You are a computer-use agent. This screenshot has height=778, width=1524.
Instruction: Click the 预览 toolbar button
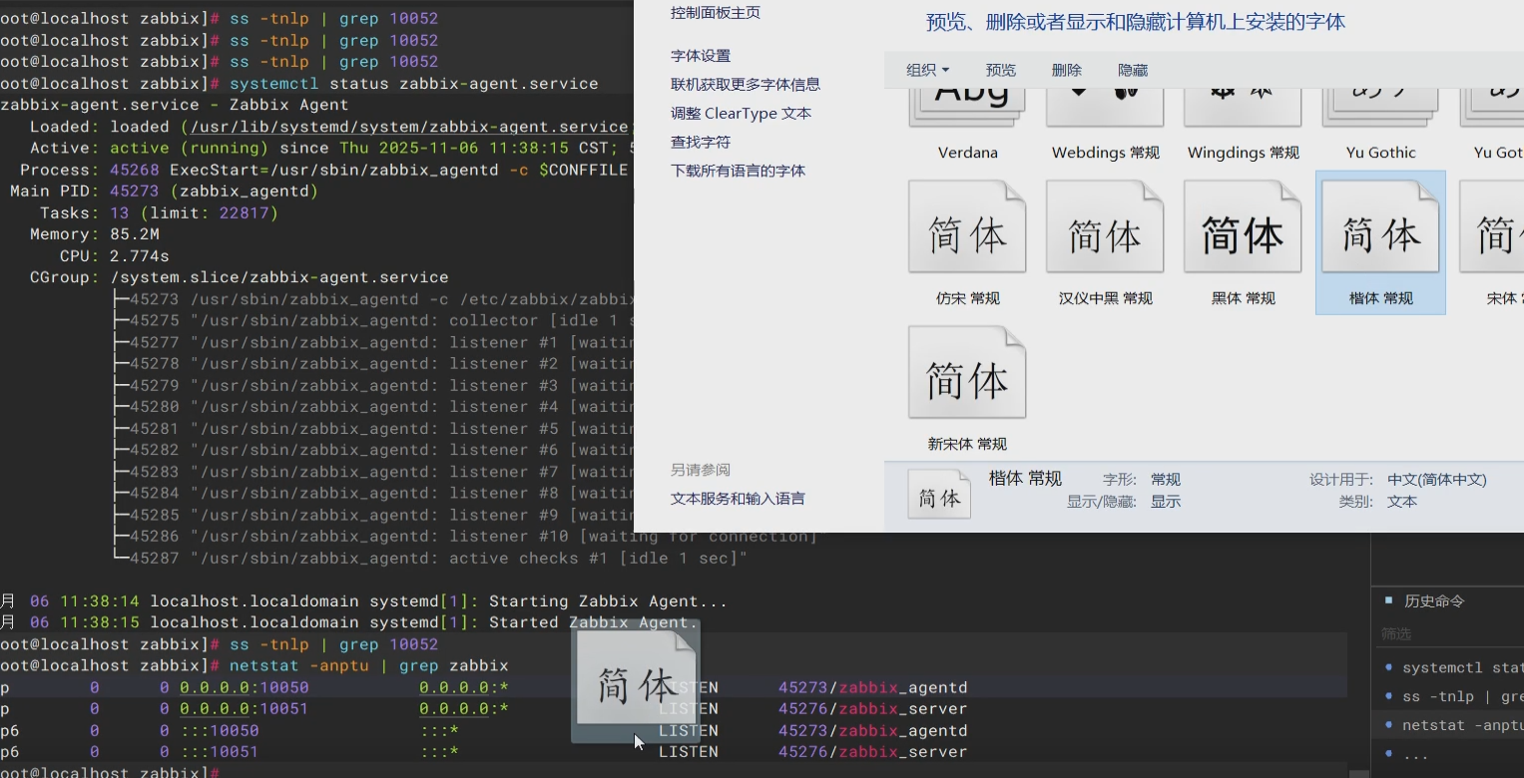click(1001, 70)
